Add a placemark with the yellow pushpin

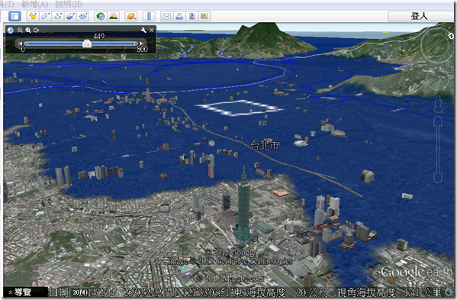[x=32, y=16]
